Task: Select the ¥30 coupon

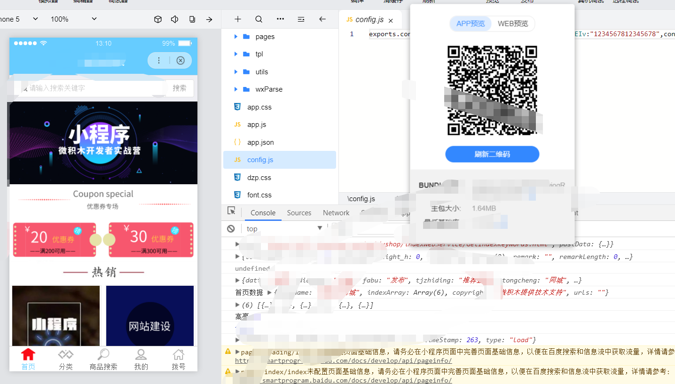Action: (x=151, y=239)
